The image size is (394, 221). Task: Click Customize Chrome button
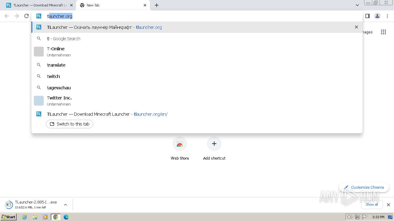364,187
